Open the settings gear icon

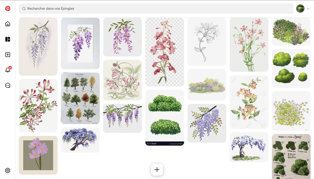(7, 170)
